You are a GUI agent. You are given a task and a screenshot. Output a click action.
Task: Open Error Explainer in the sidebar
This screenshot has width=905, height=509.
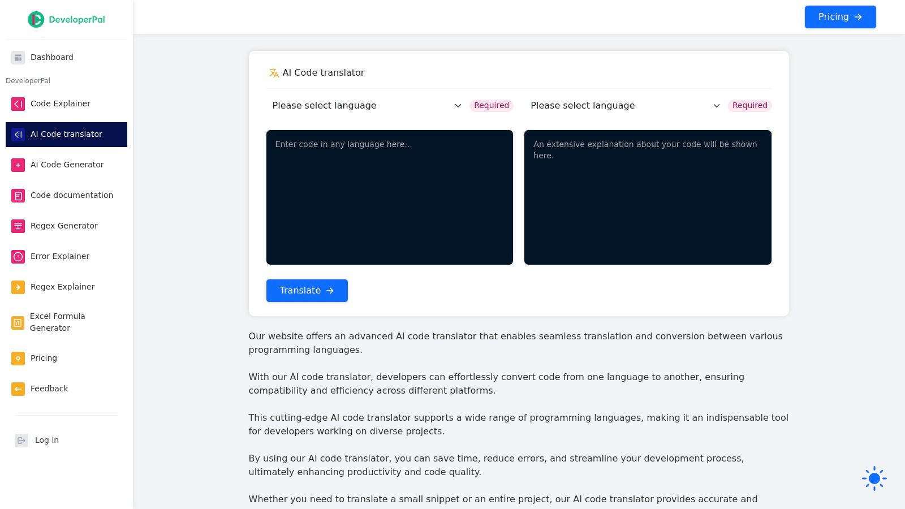[x=67, y=256]
